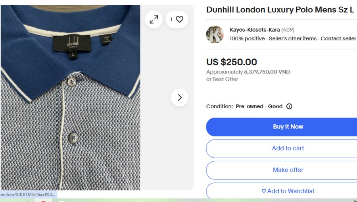The image size is (357, 202).
Task: Add the Dunhill polo to cart
Action: tap(288, 148)
